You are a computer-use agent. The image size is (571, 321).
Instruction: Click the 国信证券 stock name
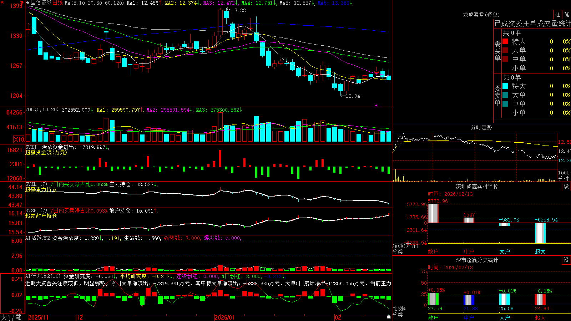tap(41, 3)
